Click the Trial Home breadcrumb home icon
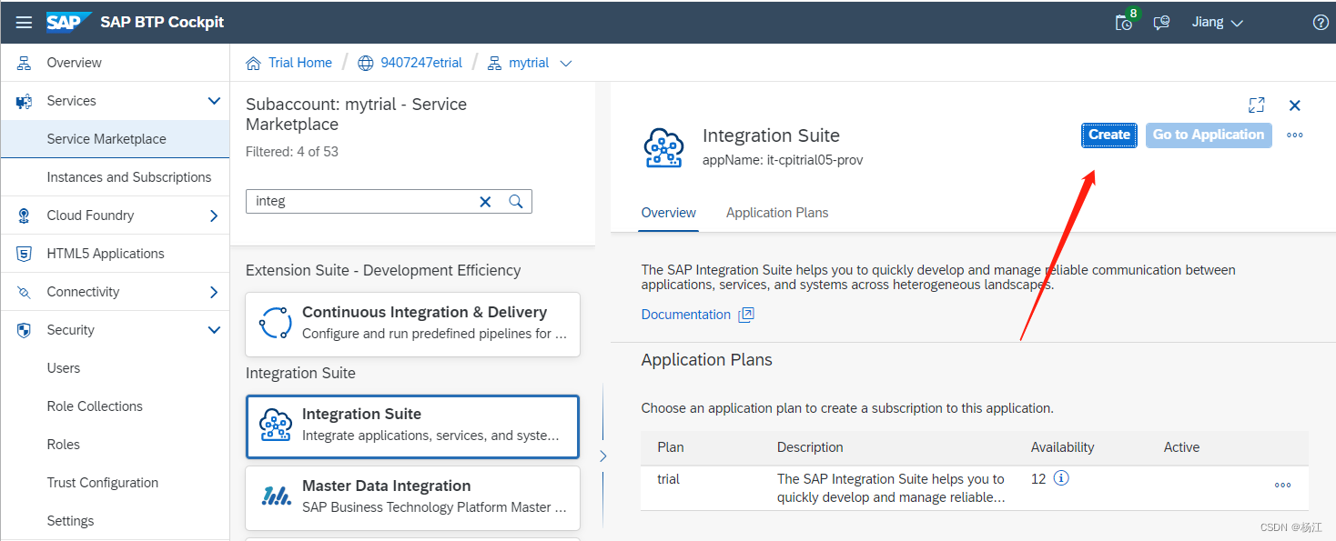The width and height of the screenshot is (1336, 541). point(252,62)
